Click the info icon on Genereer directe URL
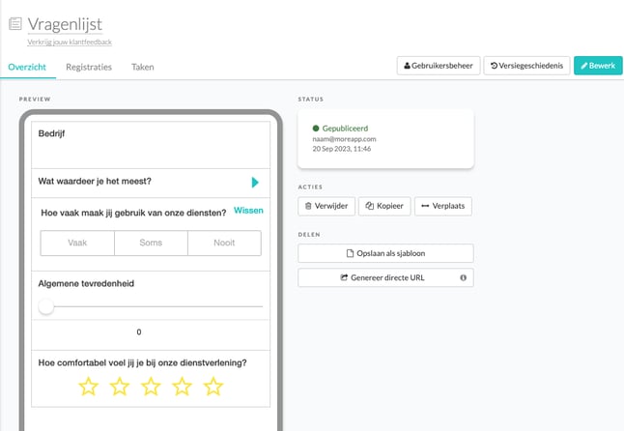Viewport: 624px width, 431px height. [463, 278]
